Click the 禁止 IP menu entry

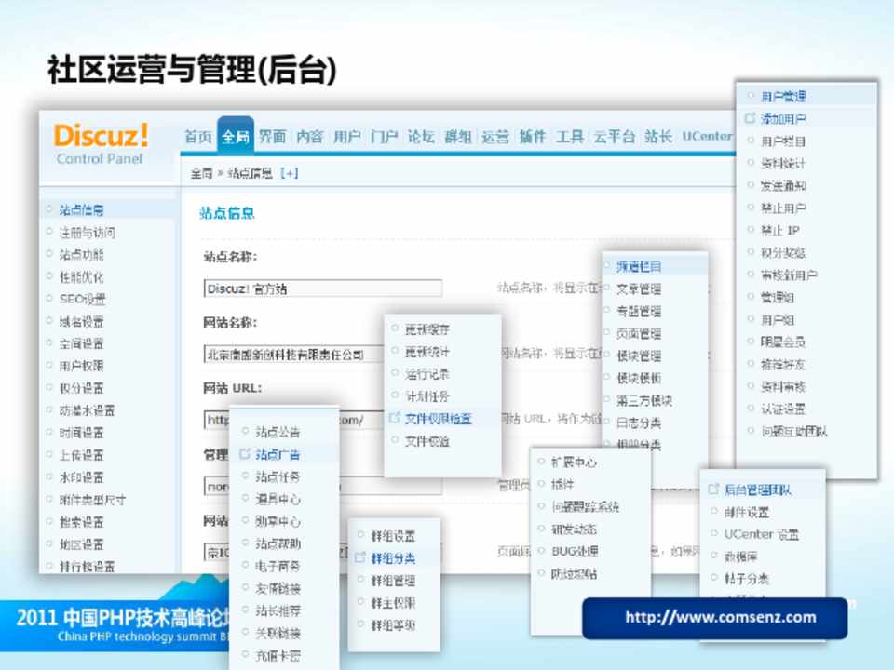pos(780,230)
